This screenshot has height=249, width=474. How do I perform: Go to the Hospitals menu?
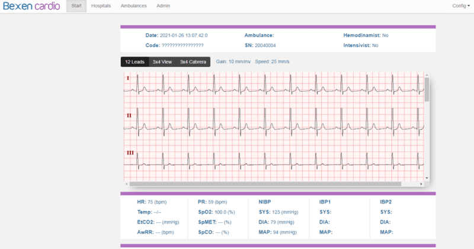tap(101, 6)
